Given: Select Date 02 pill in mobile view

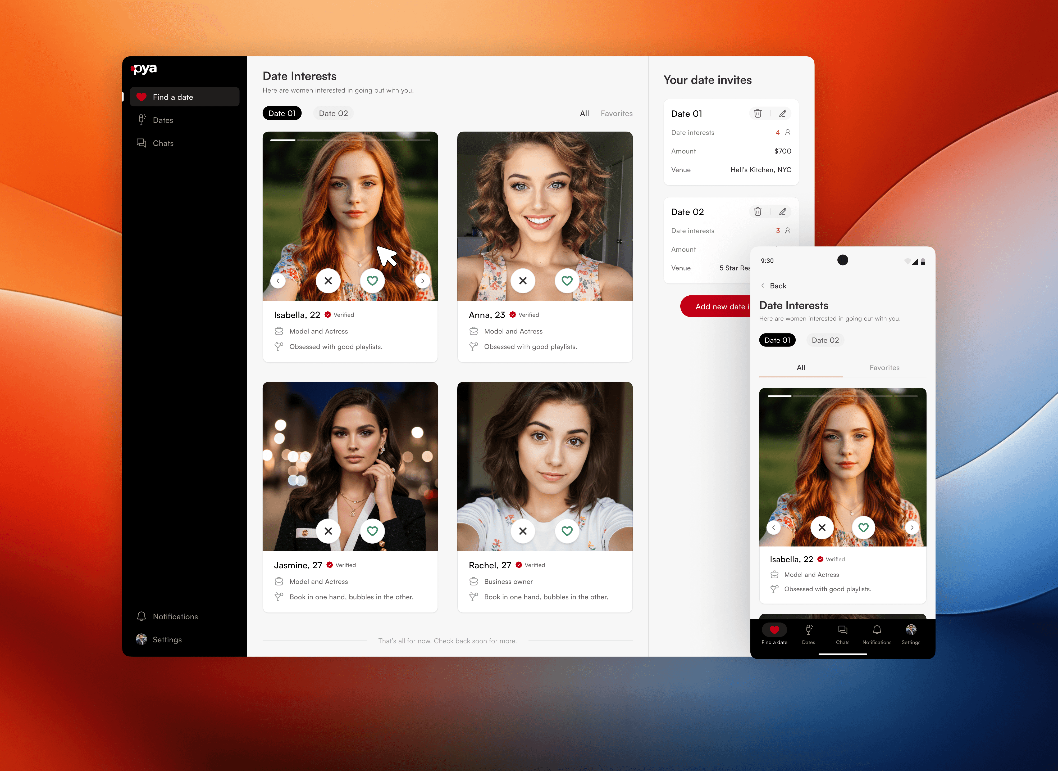Looking at the screenshot, I should point(825,340).
